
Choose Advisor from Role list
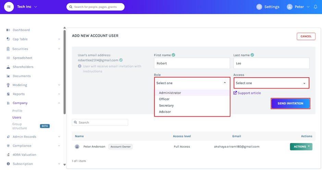click(x=192, y=112)
